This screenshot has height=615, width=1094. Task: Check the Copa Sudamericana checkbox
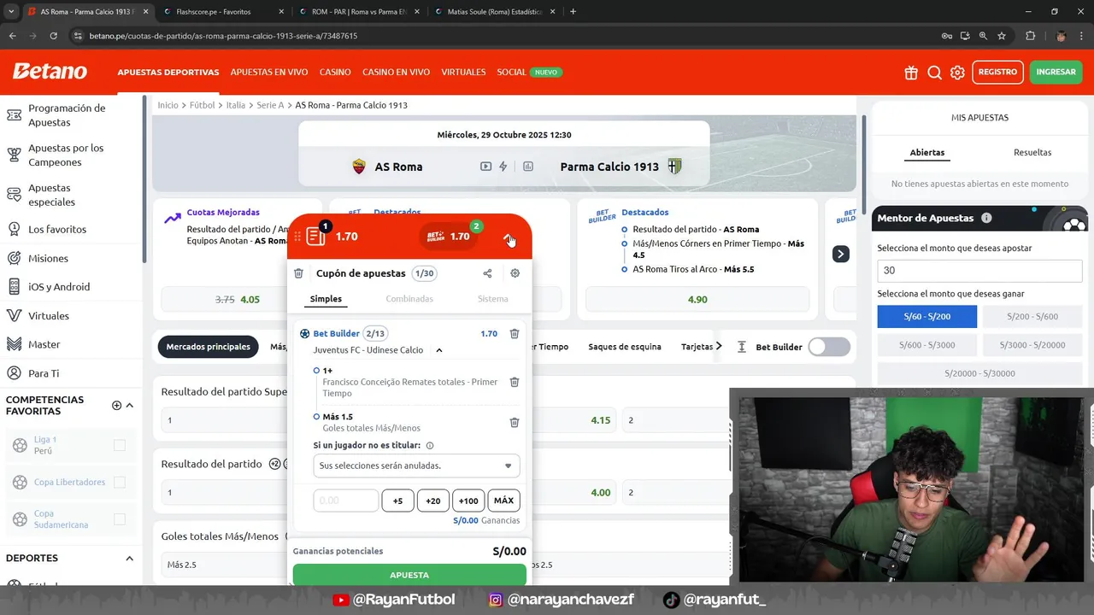pyautogui.click(x=120, y=519)
